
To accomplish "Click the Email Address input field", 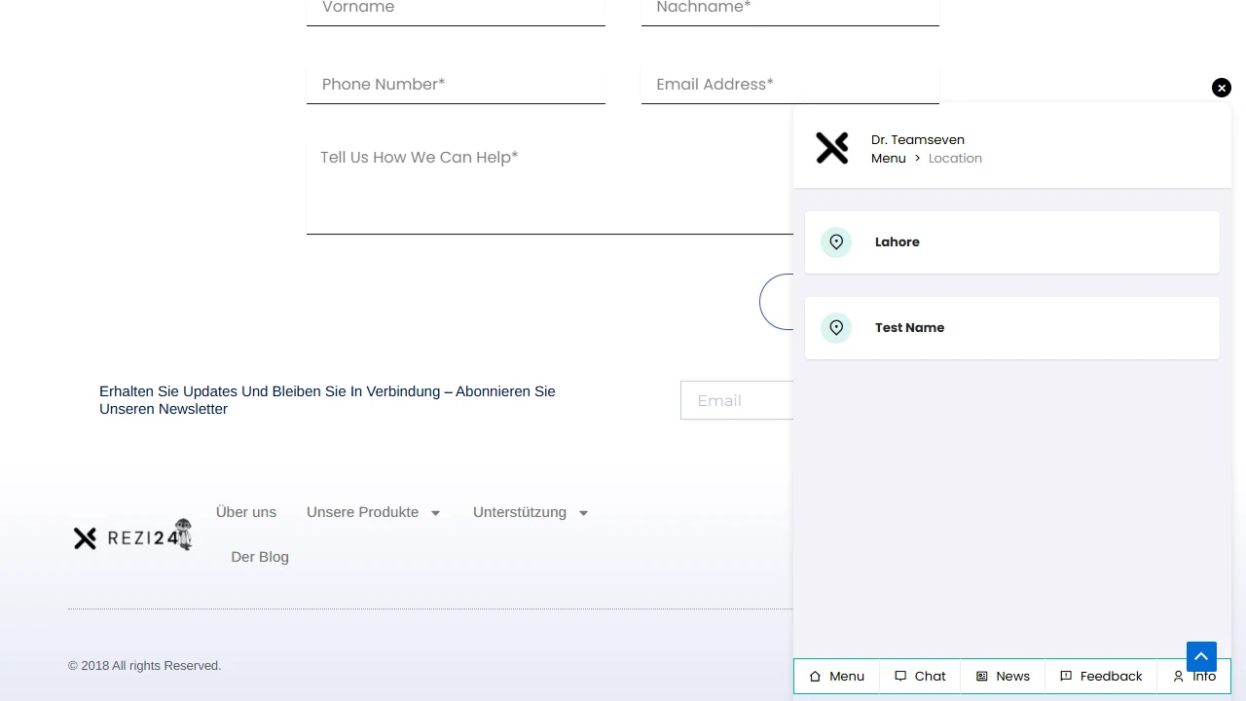I will 789,85.
